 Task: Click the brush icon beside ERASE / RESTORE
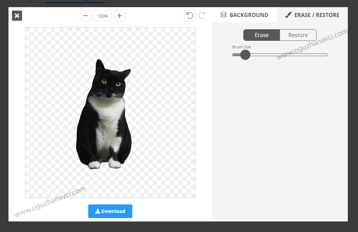288,15
